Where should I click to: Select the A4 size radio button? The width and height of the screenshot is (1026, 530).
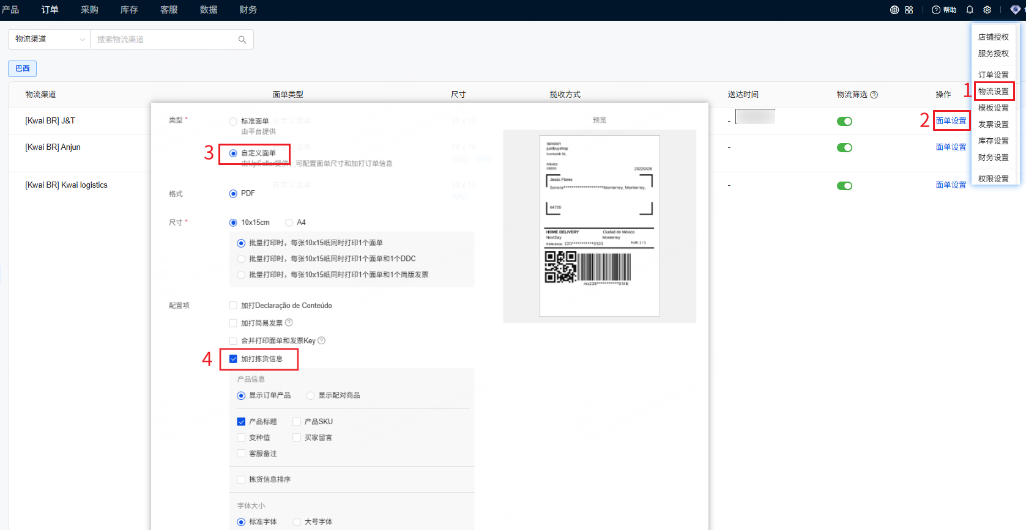[x=289, y=223]
